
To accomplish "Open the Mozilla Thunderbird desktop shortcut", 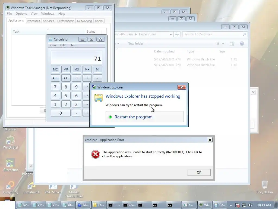I will tap(74, 191).
